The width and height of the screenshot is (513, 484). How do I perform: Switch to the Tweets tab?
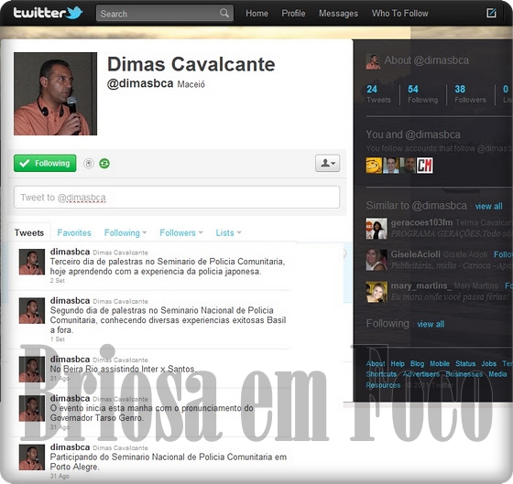point(29,232)
